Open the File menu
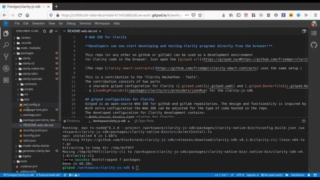Screen dimensions: 320x180 (x=17, y=23)
